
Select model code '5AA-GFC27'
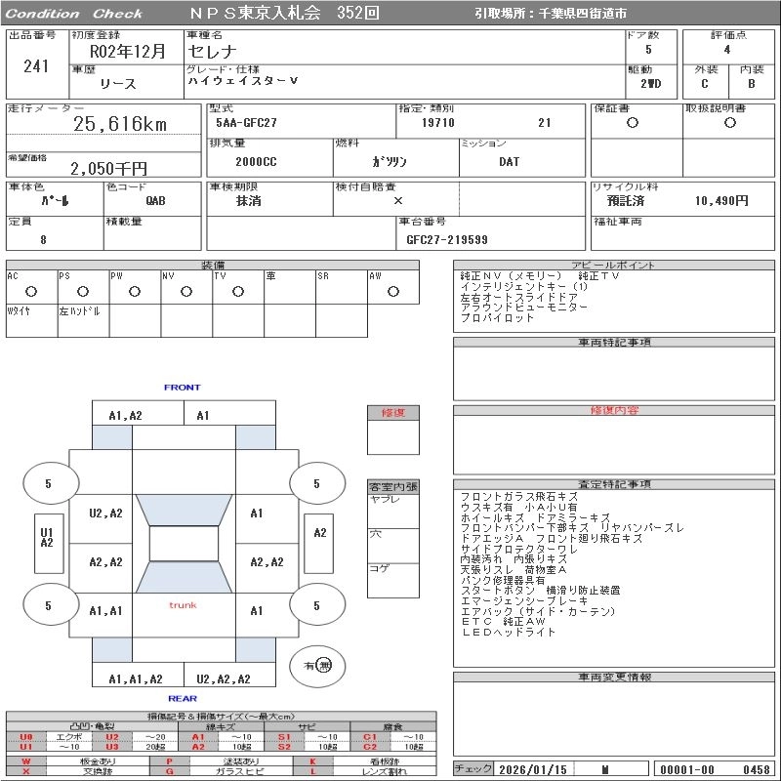[x=246, y=123]
